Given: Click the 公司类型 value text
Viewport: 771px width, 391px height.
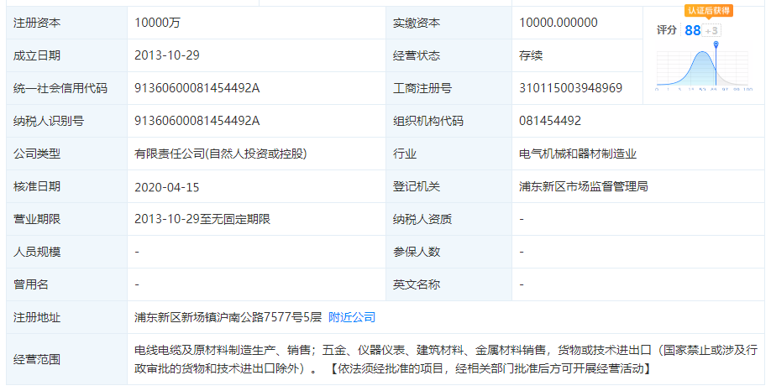Looking at the screenshot, I should coord(220,154).
